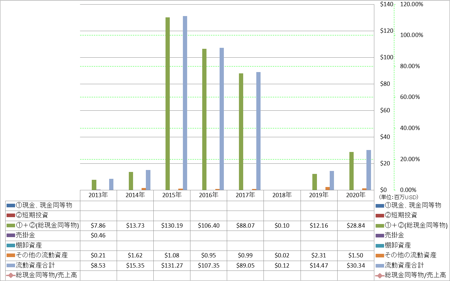Select the $28.84 table cell
The height and width of the screenshot is (281, 450).
356,226
